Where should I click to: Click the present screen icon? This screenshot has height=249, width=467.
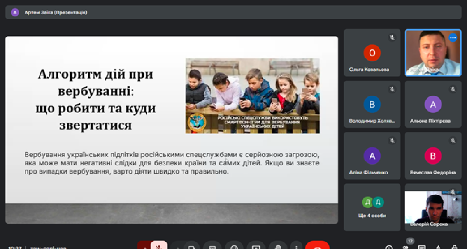pos(256,246)
